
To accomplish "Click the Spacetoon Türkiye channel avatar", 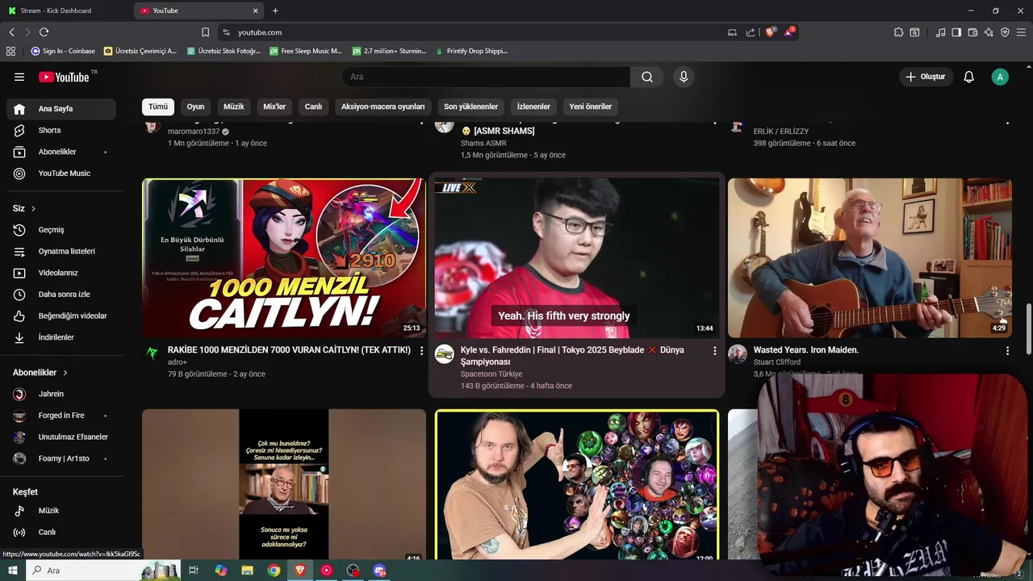I will point(445,354).
